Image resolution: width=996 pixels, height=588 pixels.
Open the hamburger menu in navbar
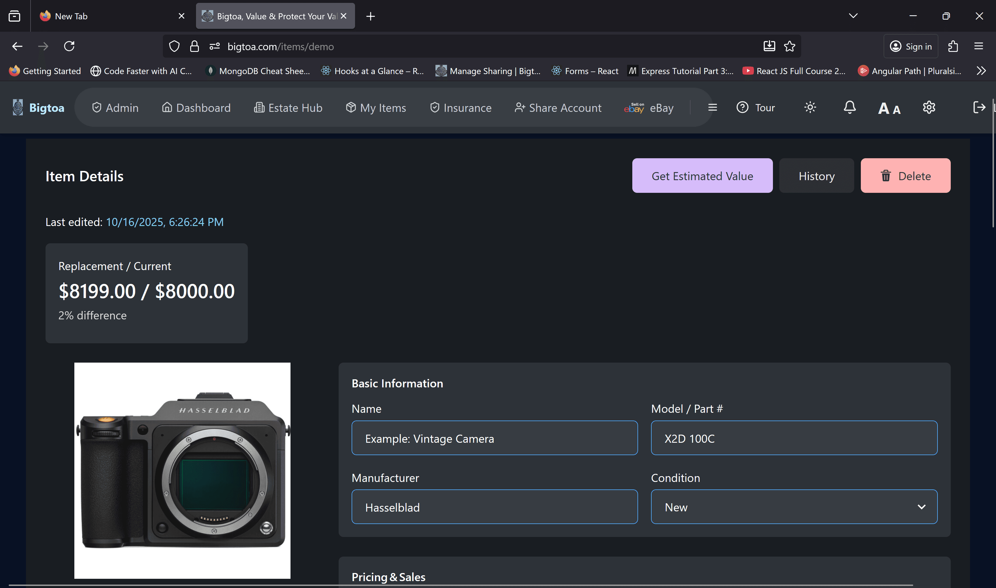(712, 108)
